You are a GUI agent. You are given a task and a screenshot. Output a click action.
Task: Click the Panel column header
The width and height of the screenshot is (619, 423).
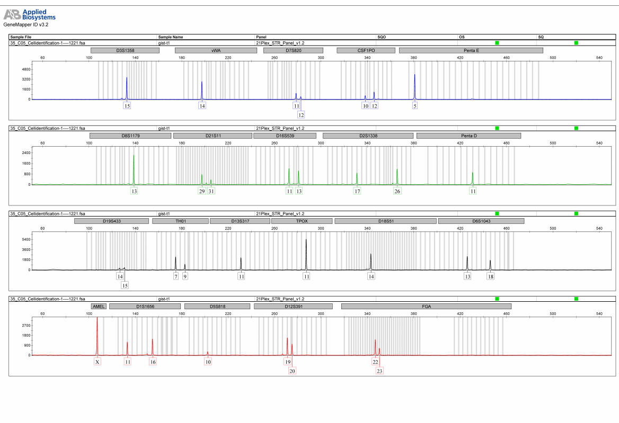click(261, 37)
